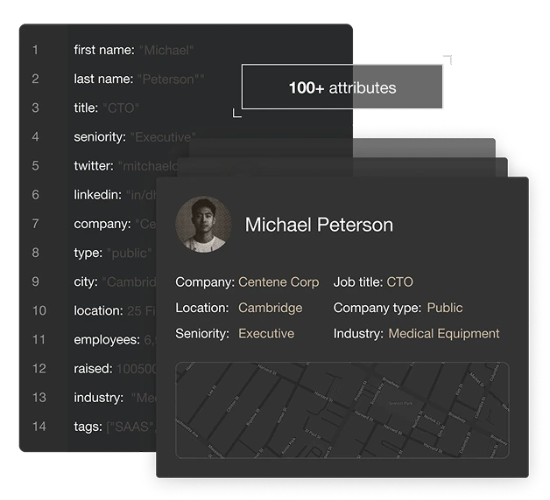Click the 100+ attributes label box
Image resolution: width=550 pixels, height=500 pixels.
(x=342, y=87)
